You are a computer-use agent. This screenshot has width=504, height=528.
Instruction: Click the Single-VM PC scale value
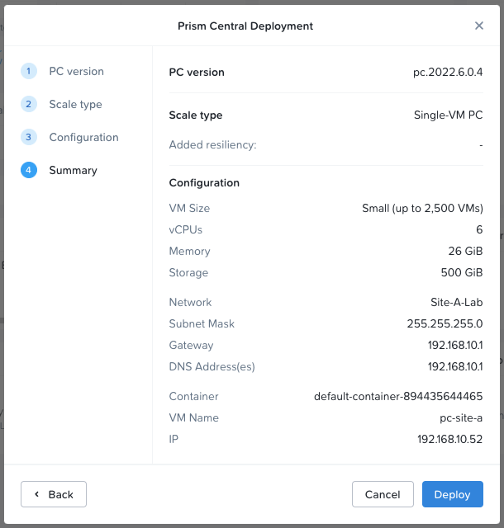(x=448, y=115)
